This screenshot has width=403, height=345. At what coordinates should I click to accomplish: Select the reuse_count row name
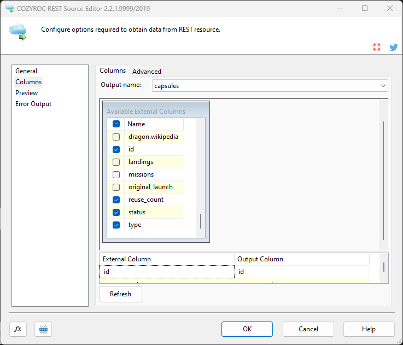pos(154,200)
